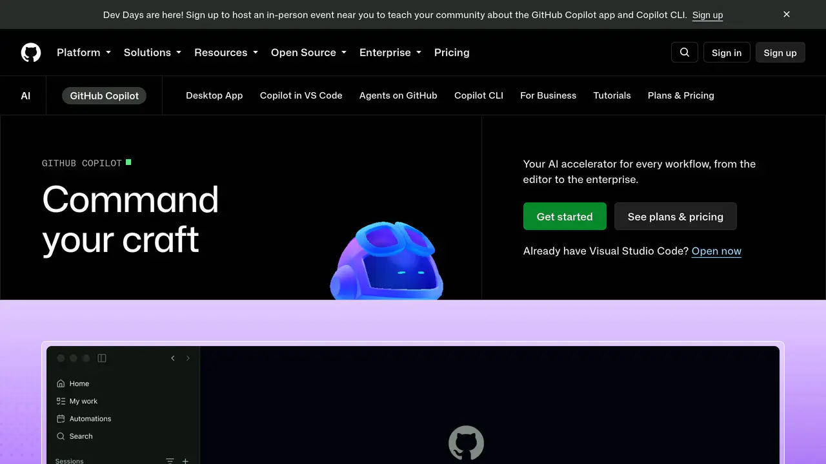Viewport: 826px width, 464px height.
Task: Click the green Get started button
Action: pos(565,217)
